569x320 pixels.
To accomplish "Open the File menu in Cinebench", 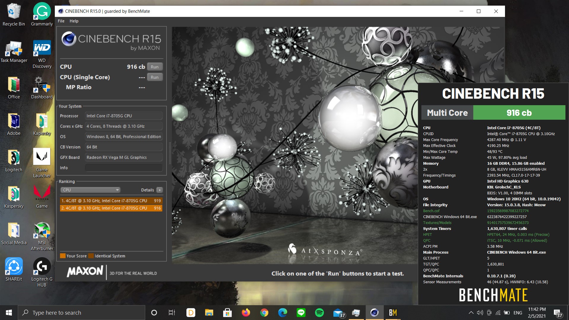I will click(x=61, y=21).
